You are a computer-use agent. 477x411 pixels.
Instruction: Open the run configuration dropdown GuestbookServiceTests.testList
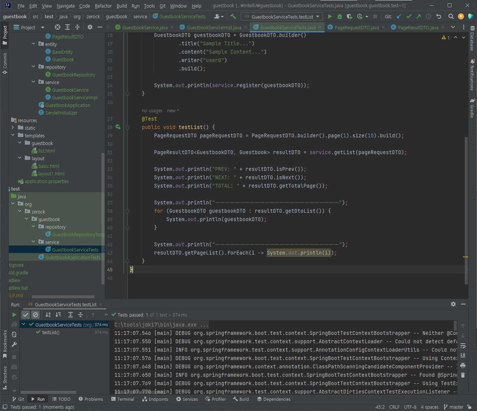(x=282, y=16)
